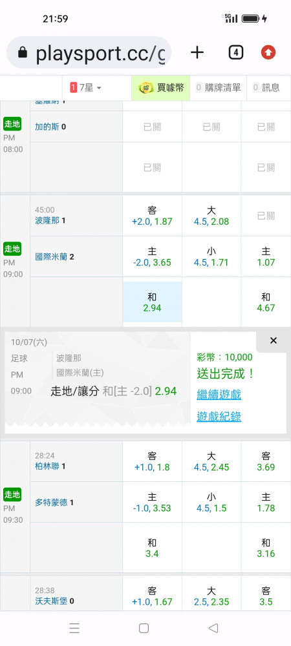Open 國際米蘭 team link
Viewport: 291px width, 646px height.
[x=52, y=257]
